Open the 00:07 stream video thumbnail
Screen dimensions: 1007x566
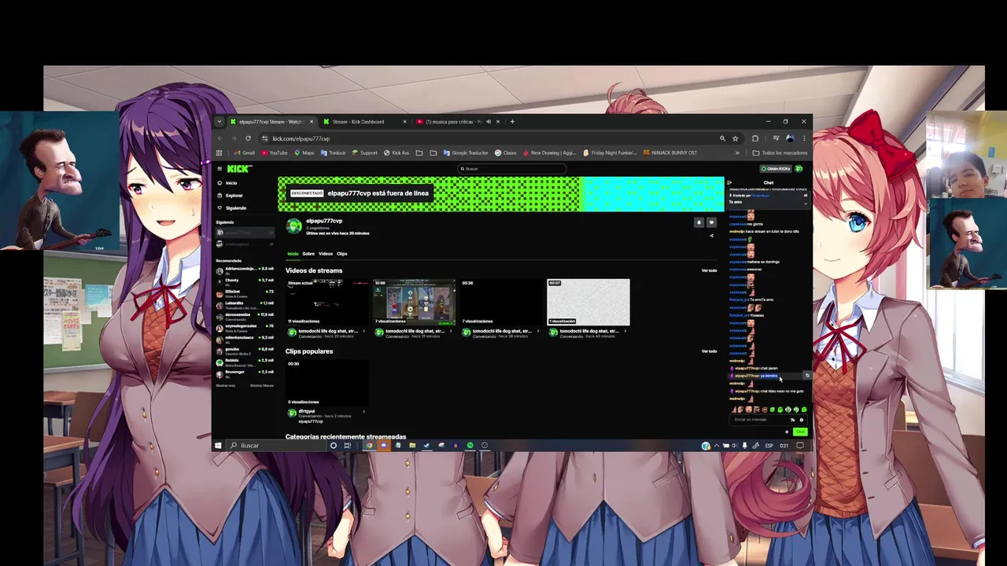[588, 302]
